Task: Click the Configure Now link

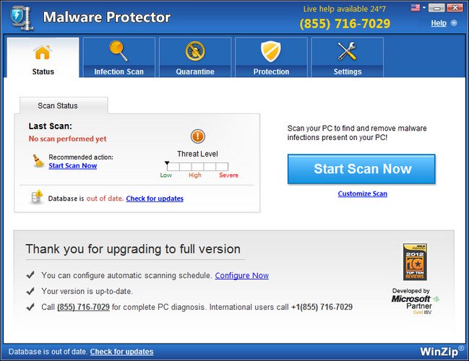Action: pos(241,275)
